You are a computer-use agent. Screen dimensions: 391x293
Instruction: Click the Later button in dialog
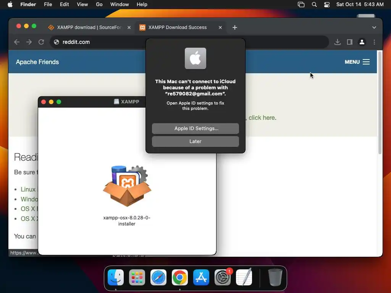(x=195, y=142)
